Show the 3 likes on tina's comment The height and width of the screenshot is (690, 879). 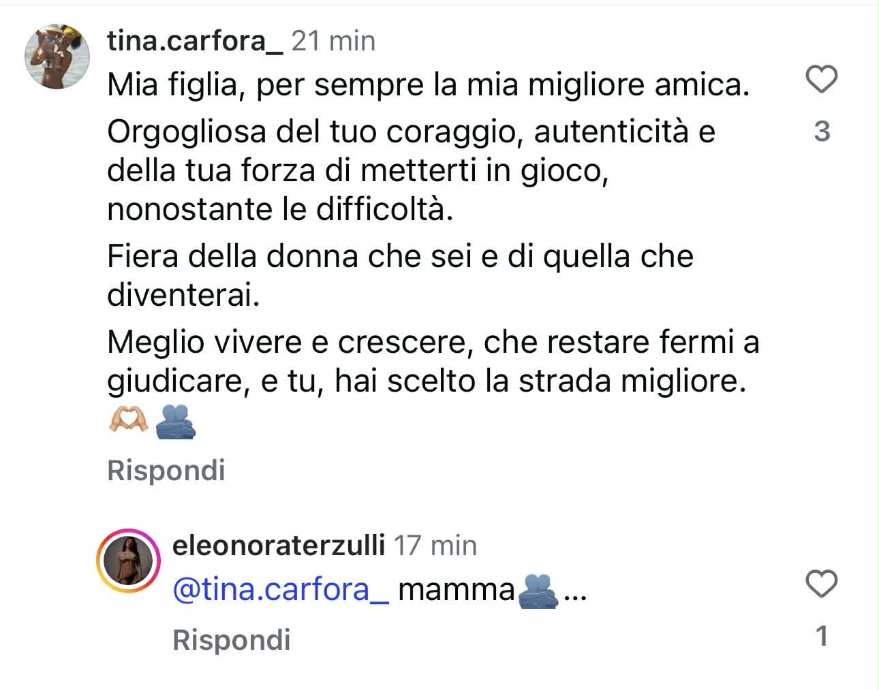point(822,131)
